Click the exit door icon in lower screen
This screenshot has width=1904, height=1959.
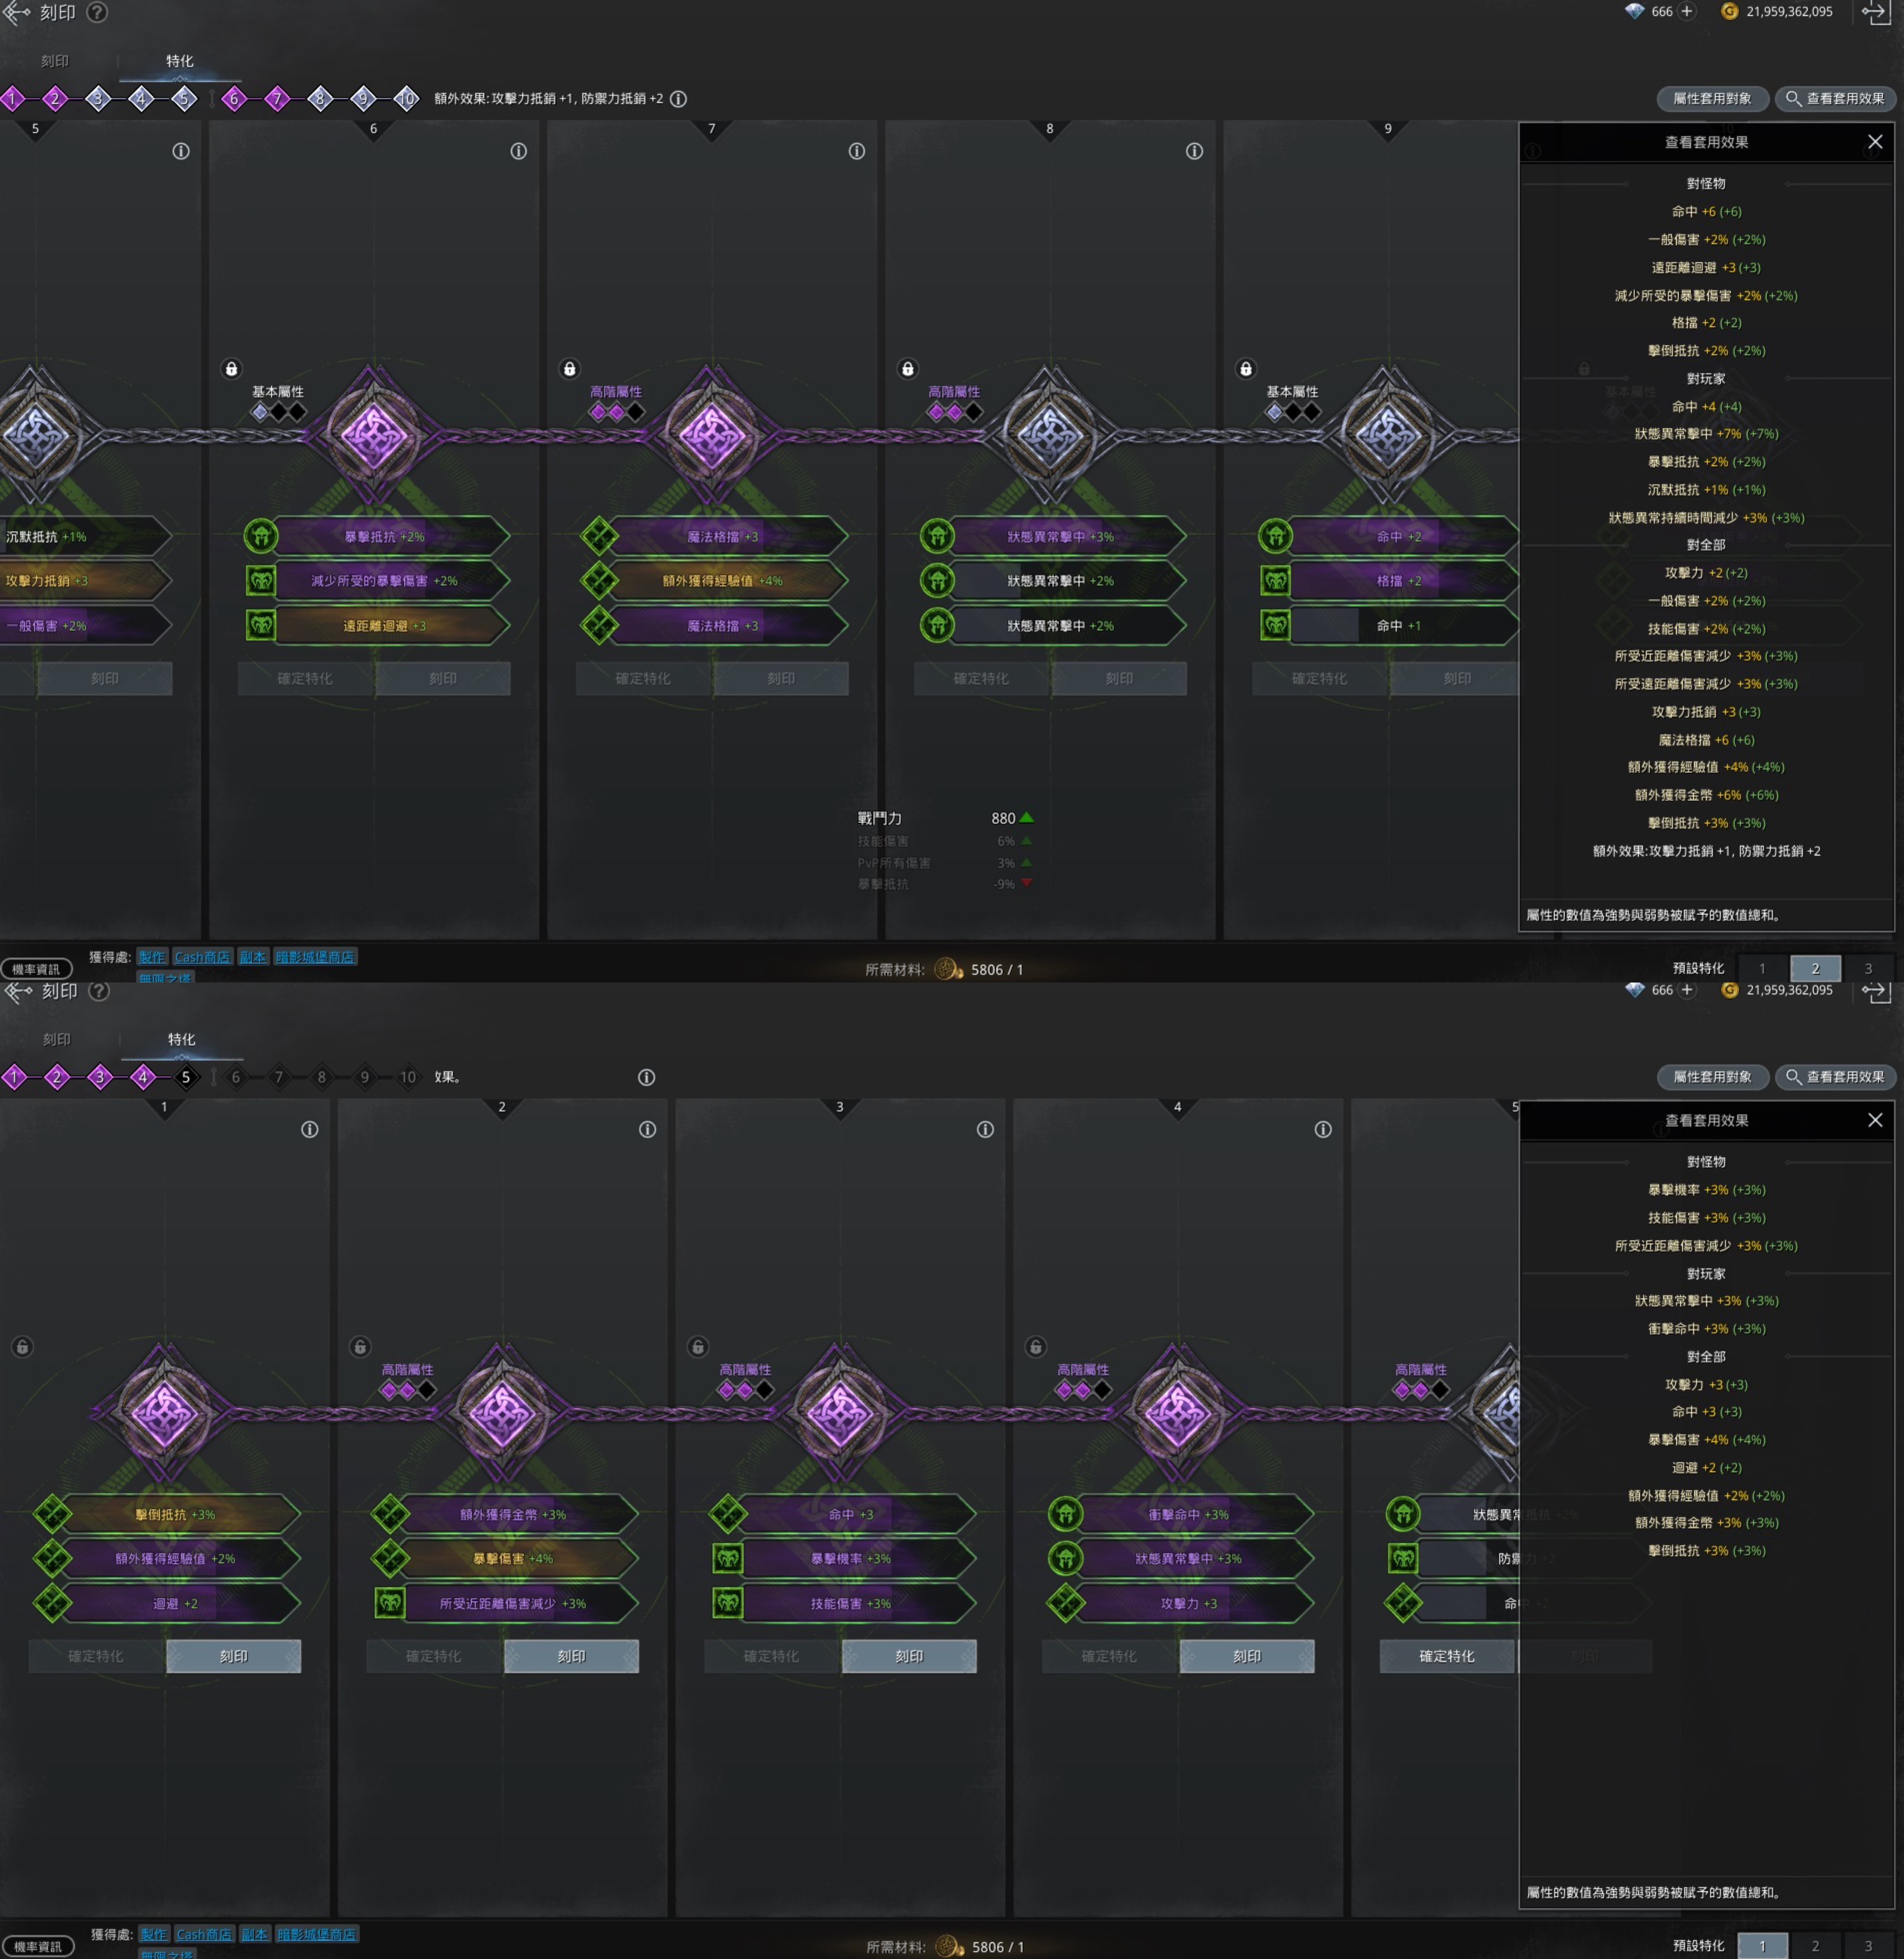point(1876,991)
